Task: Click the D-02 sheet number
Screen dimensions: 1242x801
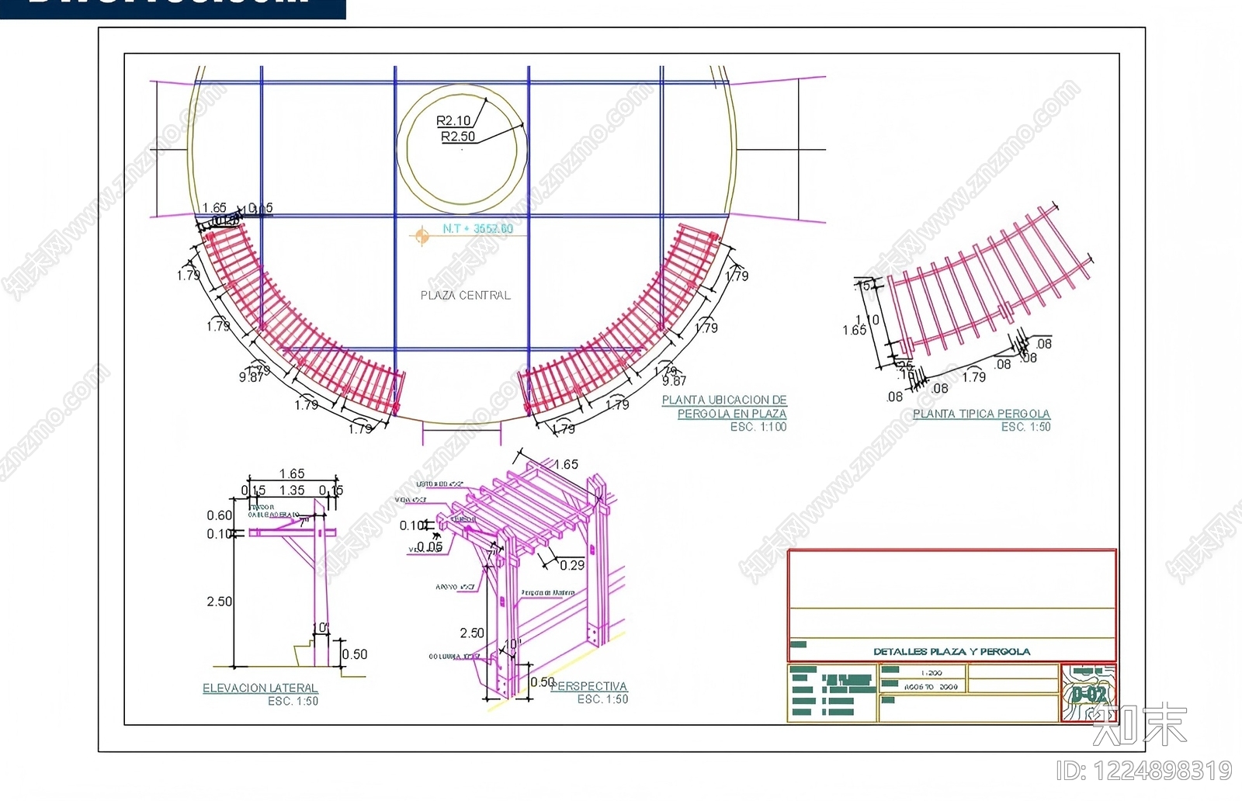Action: pos(1088,694)
